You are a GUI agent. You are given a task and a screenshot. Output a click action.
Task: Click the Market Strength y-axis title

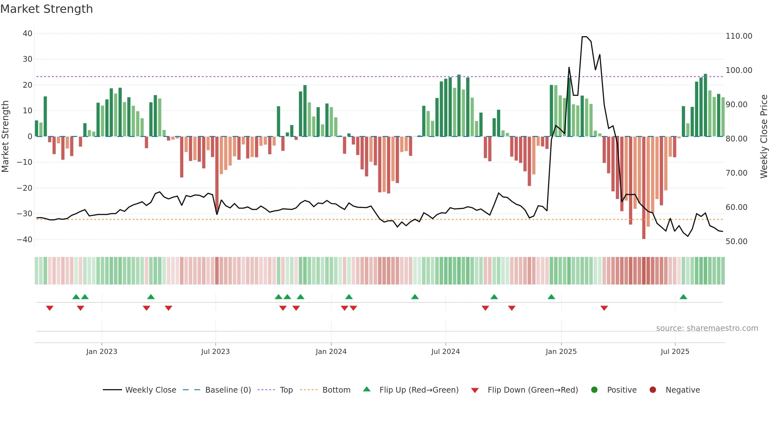pos(5,136)
